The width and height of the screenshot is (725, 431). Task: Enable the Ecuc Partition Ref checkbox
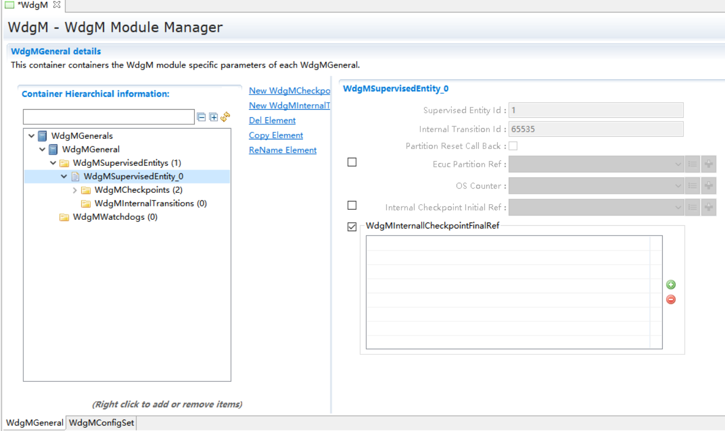[352, 162]
